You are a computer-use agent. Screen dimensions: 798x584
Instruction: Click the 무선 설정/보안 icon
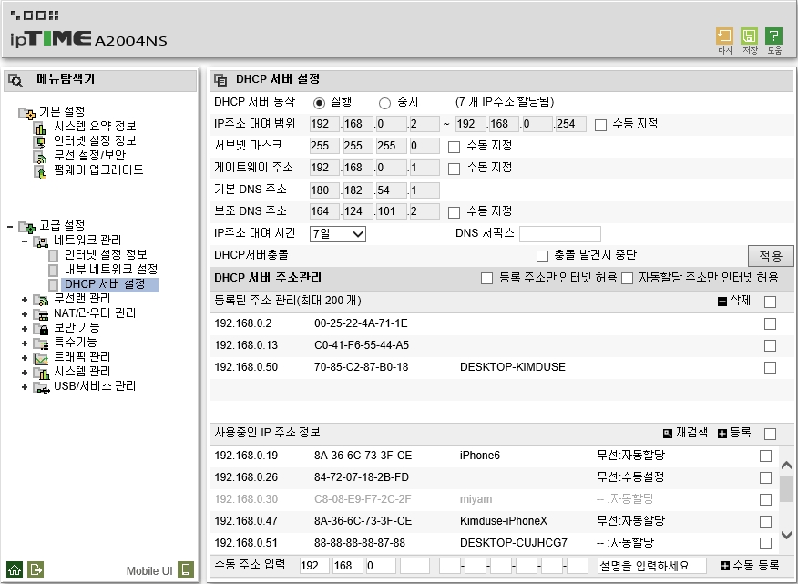tap(40, 157)
